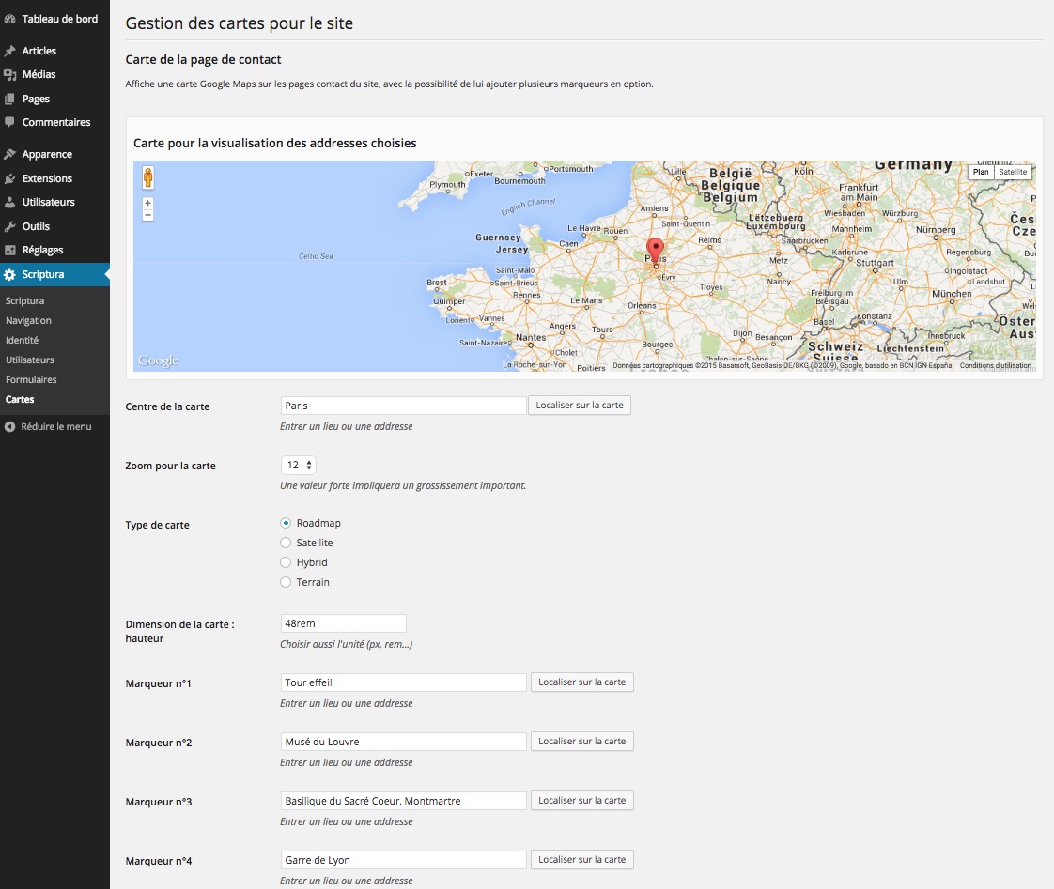Viewport: 1054px width, 889px height.
Task: Click the Articles pushpin icon
Action: coord(9,51)
